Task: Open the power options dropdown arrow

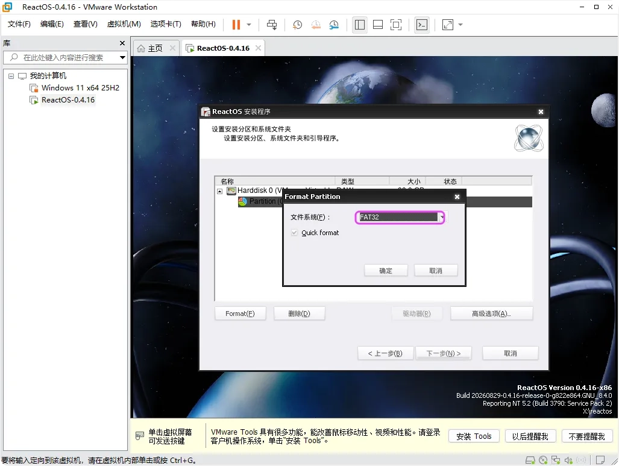Action: [x=249, y=25]
